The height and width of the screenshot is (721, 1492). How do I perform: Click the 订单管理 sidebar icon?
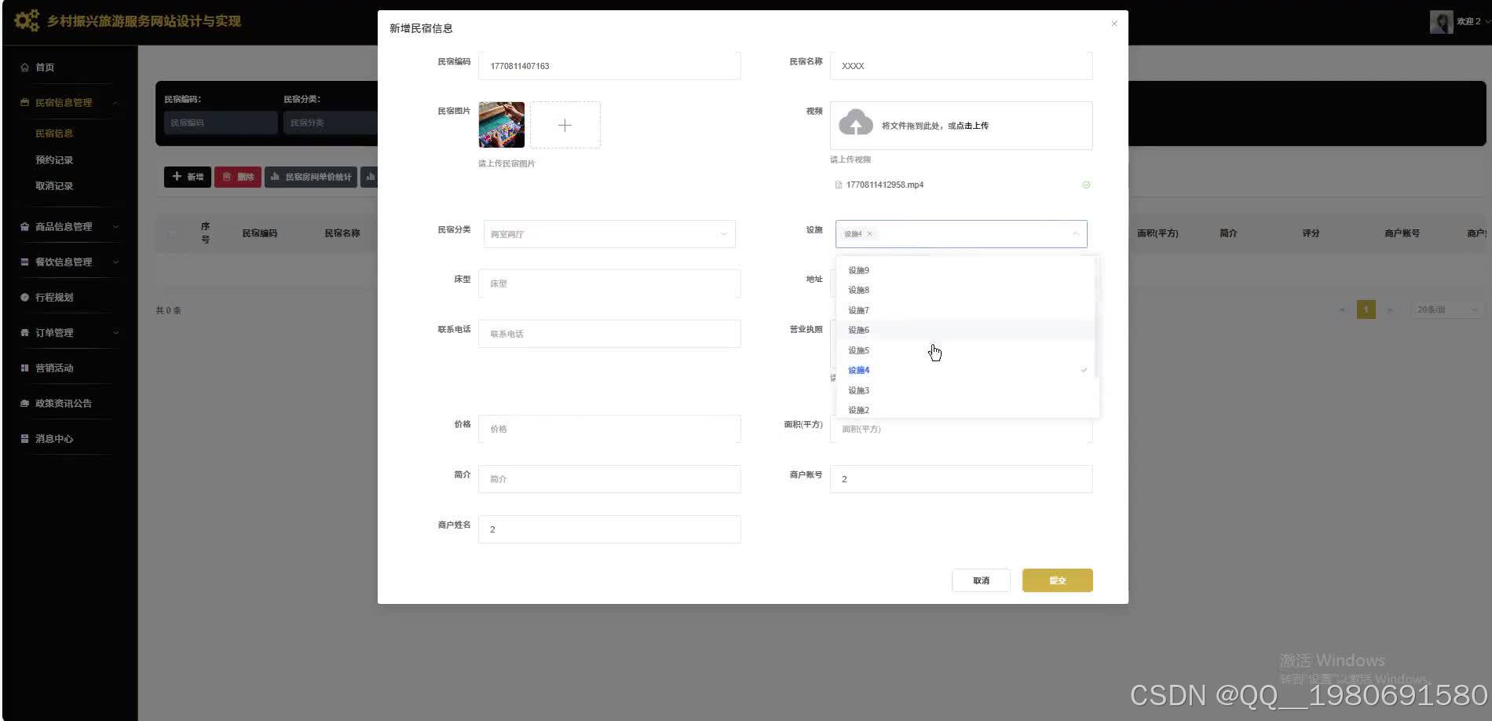coord(24,333)
